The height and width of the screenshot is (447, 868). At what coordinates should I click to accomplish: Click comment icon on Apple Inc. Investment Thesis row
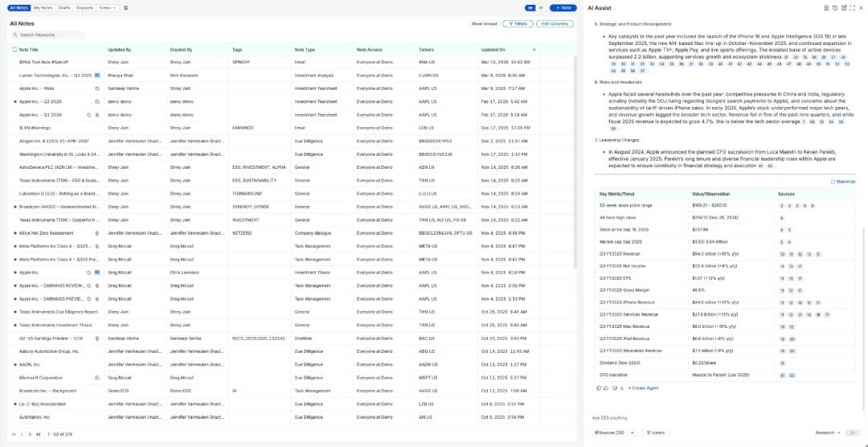97,273
